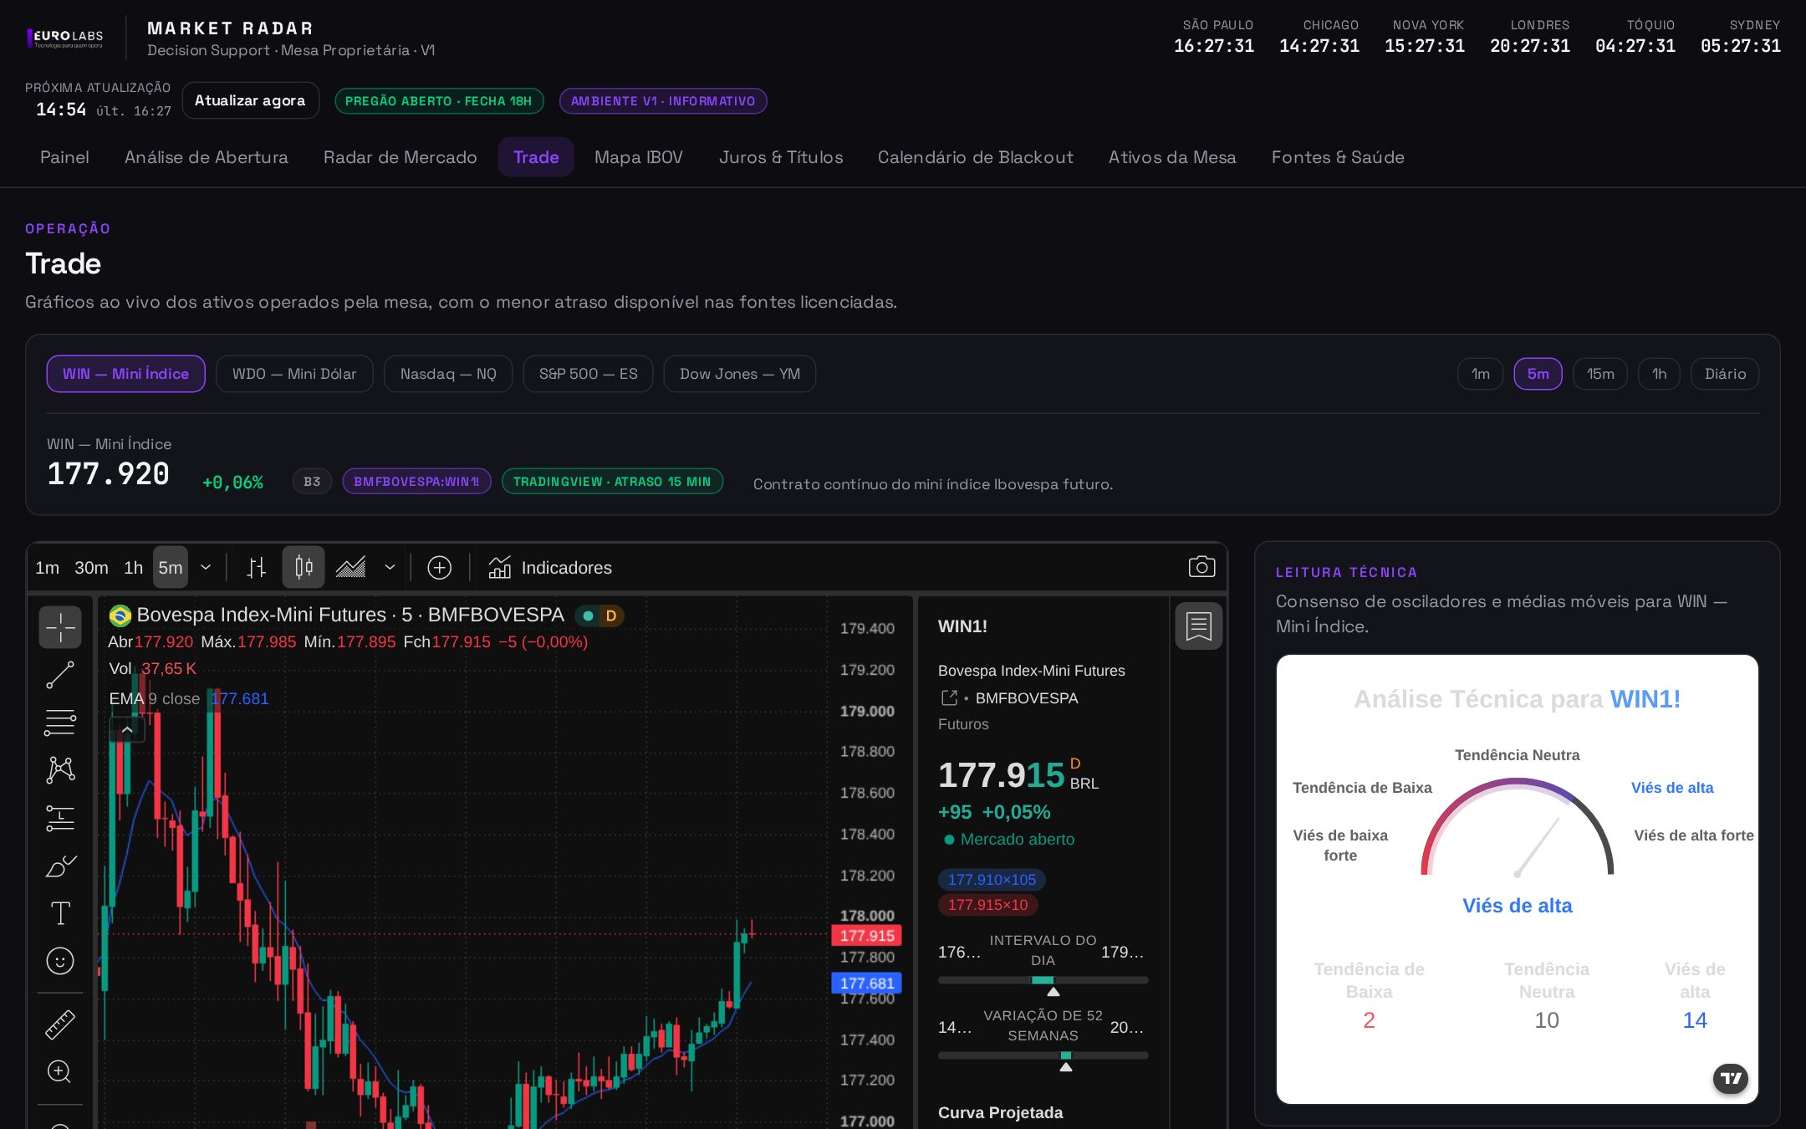Open the Fibonacci and gann lines tool
1806x1129 pixels.
60,723
